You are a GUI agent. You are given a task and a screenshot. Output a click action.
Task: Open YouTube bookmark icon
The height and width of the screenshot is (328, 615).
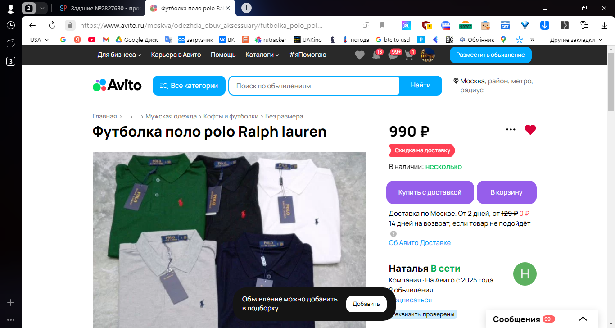pyautogui.click(x=92, y=40)
